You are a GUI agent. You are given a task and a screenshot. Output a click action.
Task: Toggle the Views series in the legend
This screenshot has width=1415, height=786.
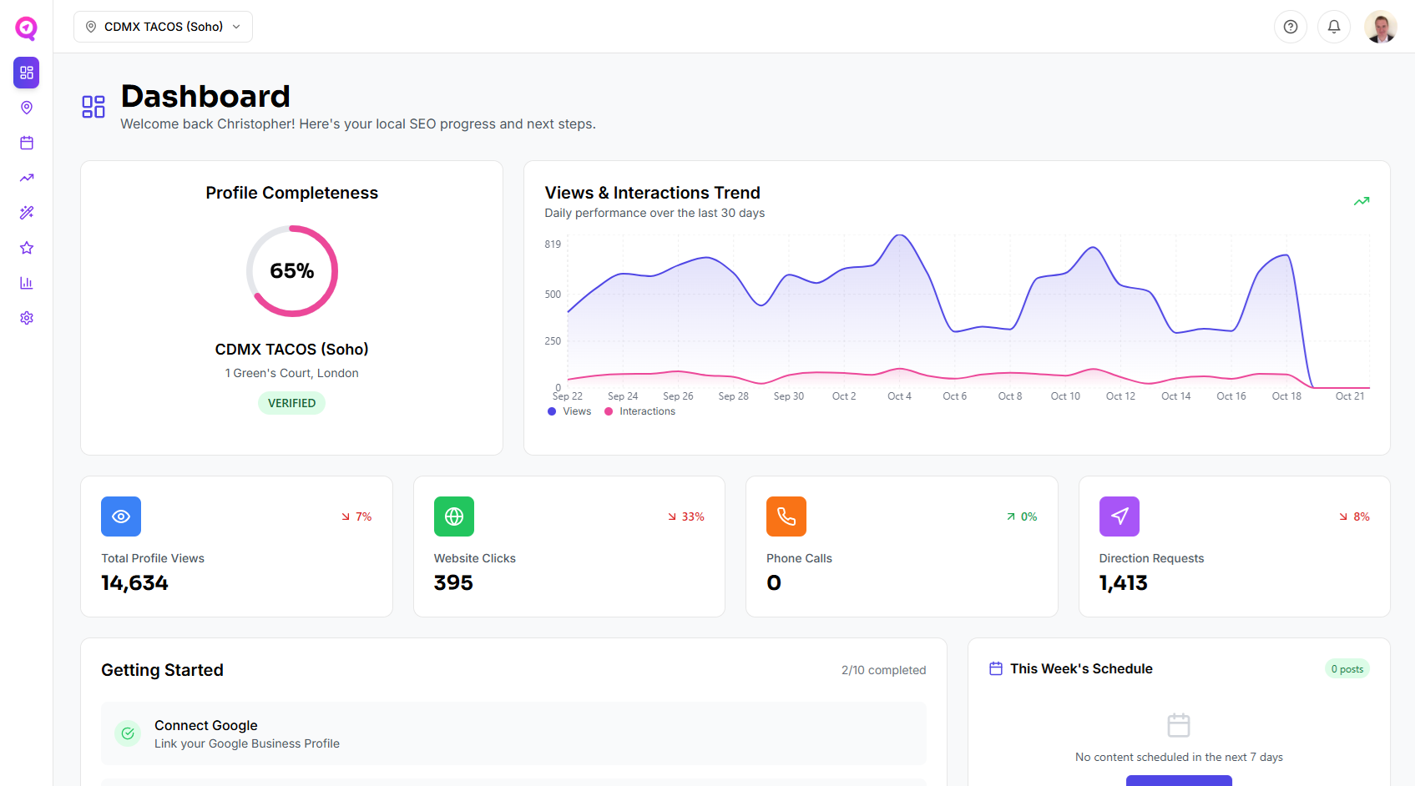pos(569,411)
